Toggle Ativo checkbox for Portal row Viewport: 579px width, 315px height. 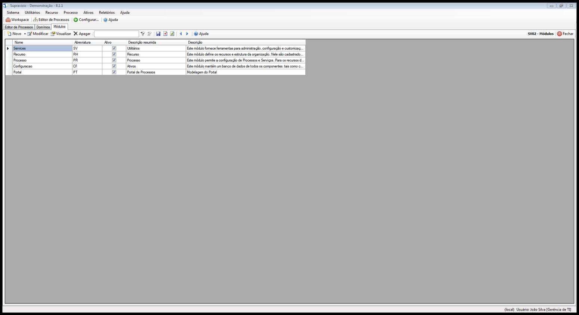coord(114,72)
